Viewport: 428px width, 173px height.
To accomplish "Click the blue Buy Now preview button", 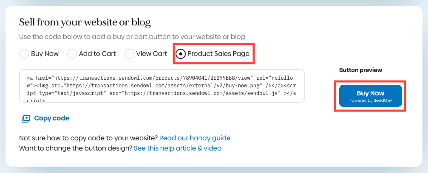I will tap(370, 93).
